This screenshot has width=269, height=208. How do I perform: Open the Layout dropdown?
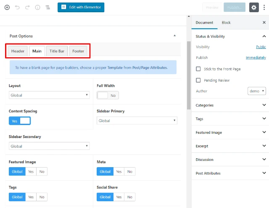(x=49, y=95)
